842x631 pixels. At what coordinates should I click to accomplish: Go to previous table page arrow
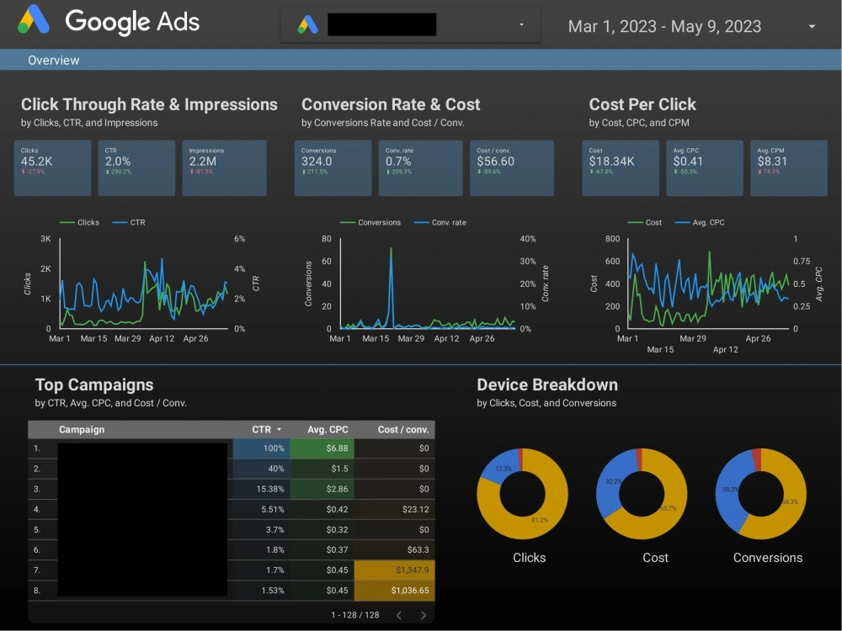click(x=398, y=615)
